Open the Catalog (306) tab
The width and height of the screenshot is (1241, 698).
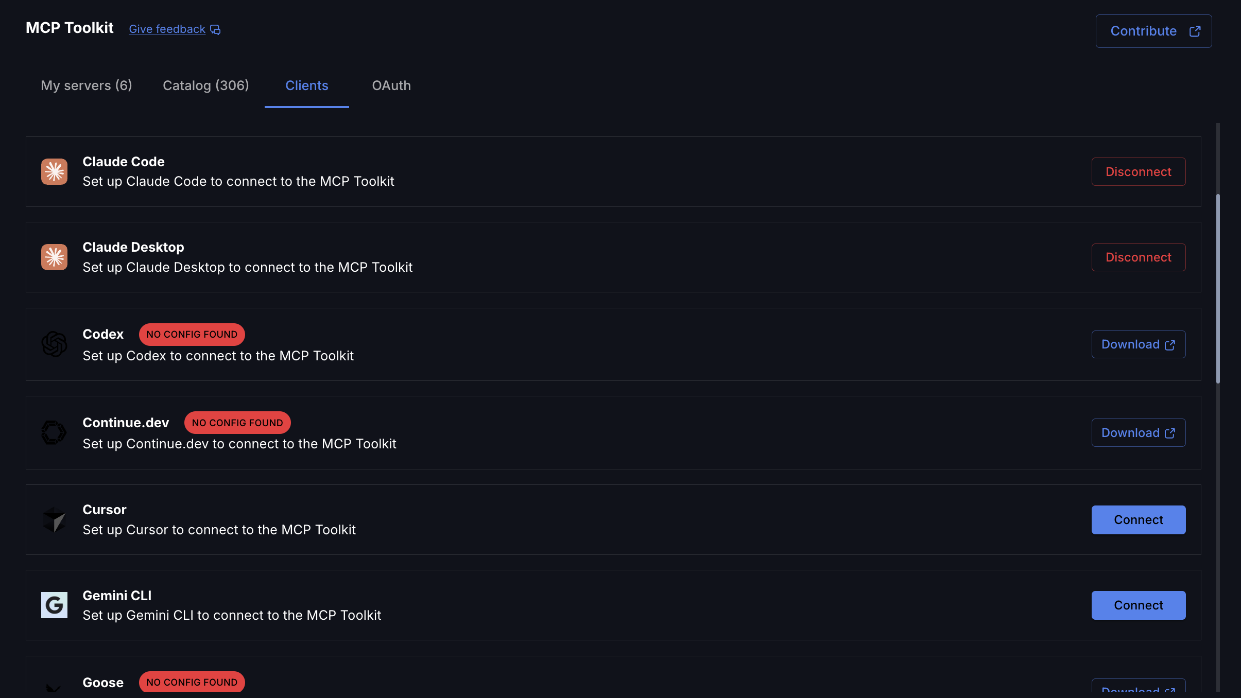coord(205,85)
